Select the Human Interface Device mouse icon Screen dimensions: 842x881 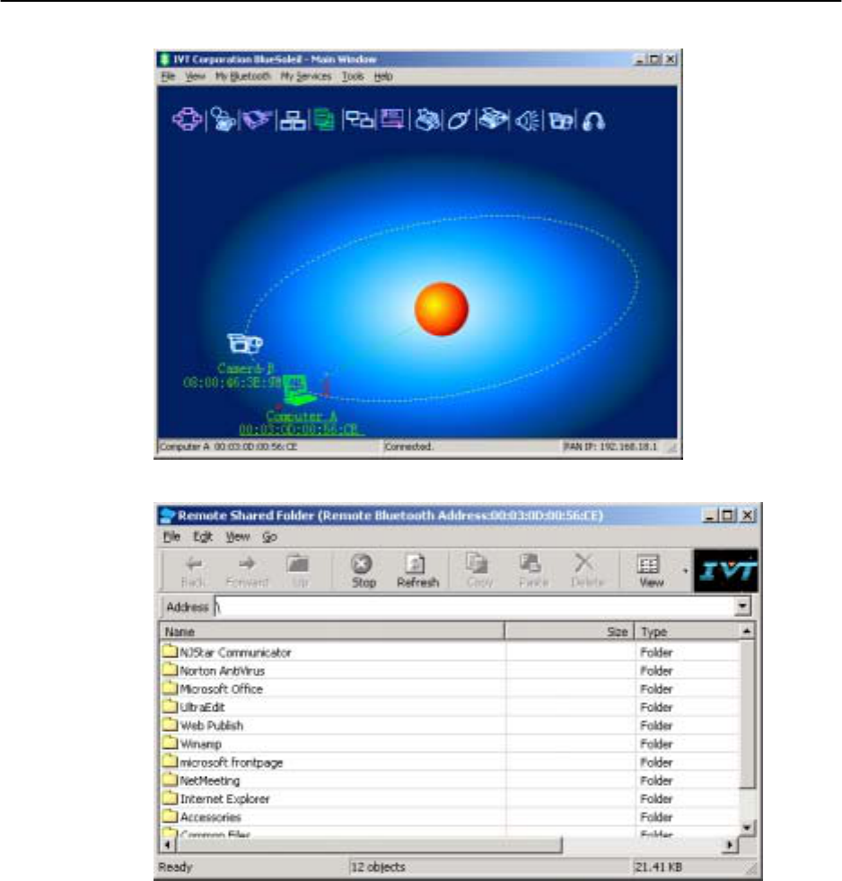[x=459, y=120]
